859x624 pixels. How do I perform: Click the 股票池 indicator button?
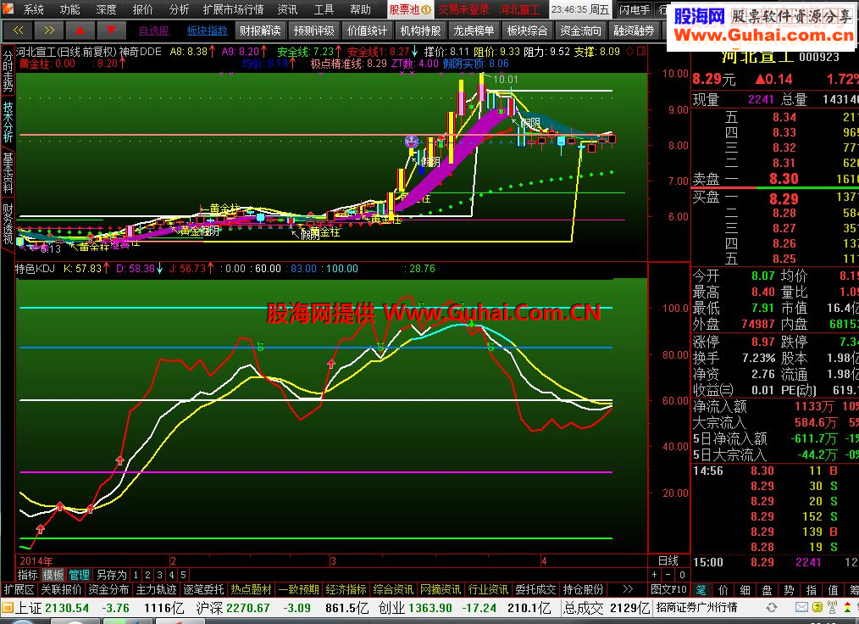click(410, 9)
